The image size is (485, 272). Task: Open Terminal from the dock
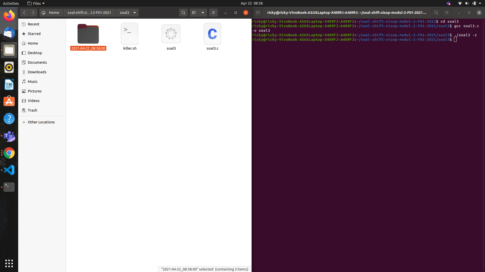pyautogui.click(x=9, y=187)
